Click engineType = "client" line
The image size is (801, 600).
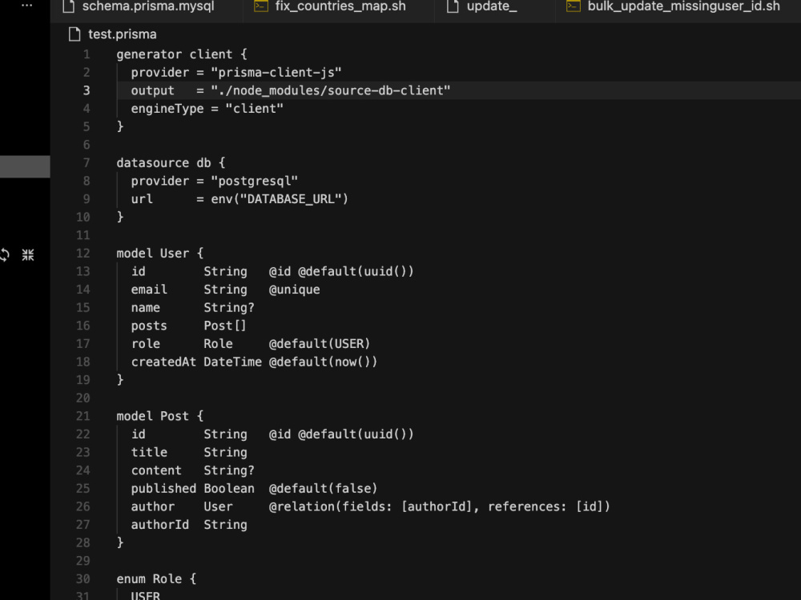coord(207,109)
